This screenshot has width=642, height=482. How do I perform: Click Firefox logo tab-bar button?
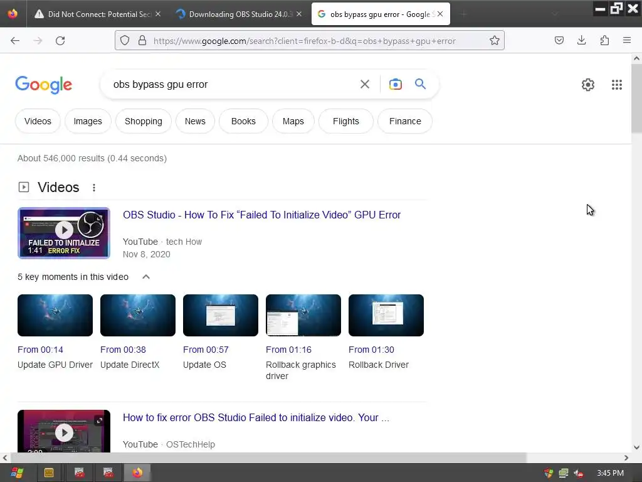click(x=13, y=14)
